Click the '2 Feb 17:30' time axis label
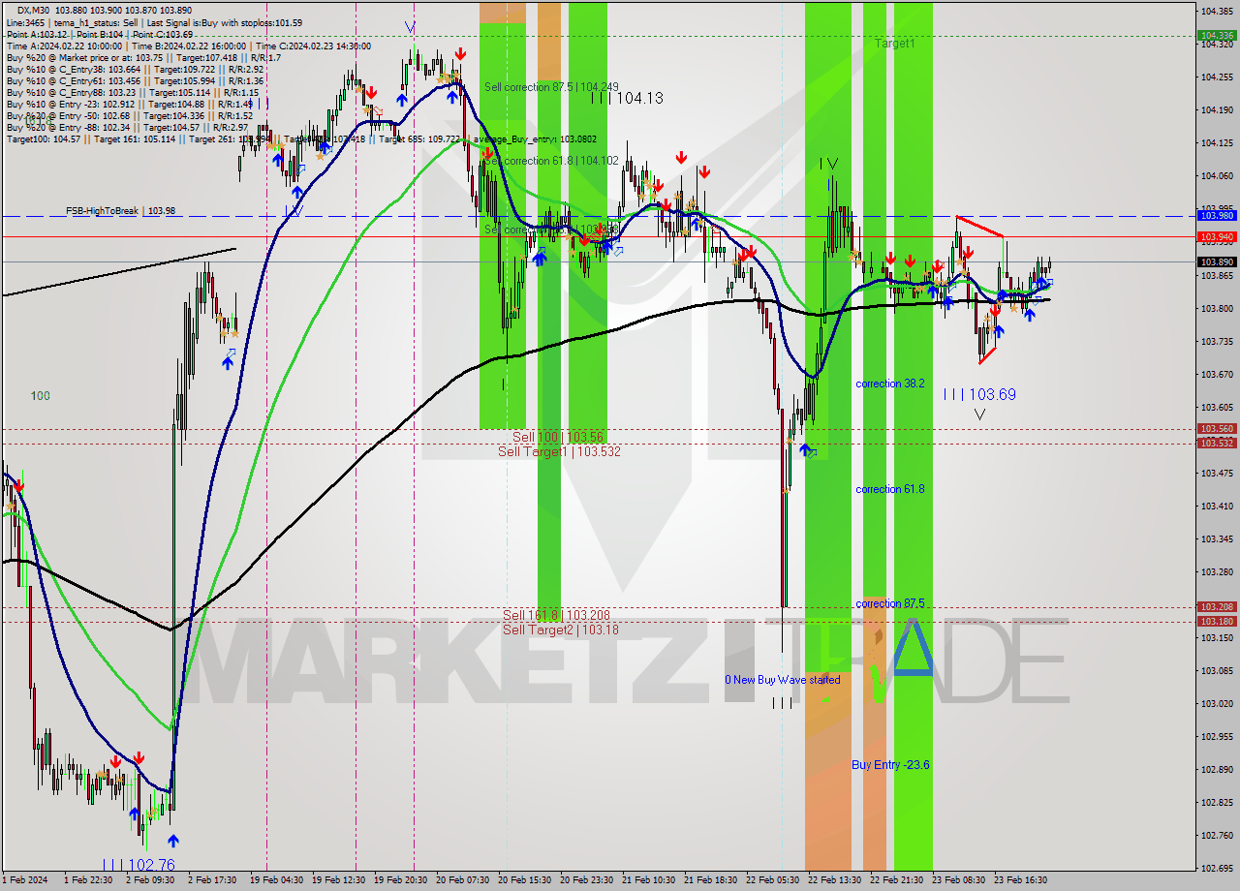1240x891 pixels. click(214, 880)
